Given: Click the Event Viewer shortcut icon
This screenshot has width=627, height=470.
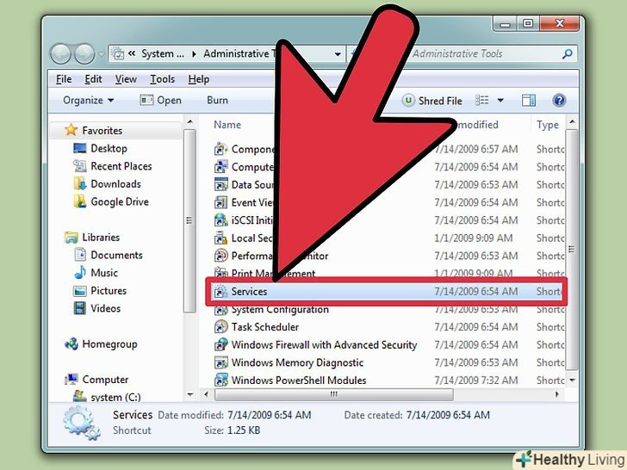Looking at the screenshot, I should click(220, 202).
